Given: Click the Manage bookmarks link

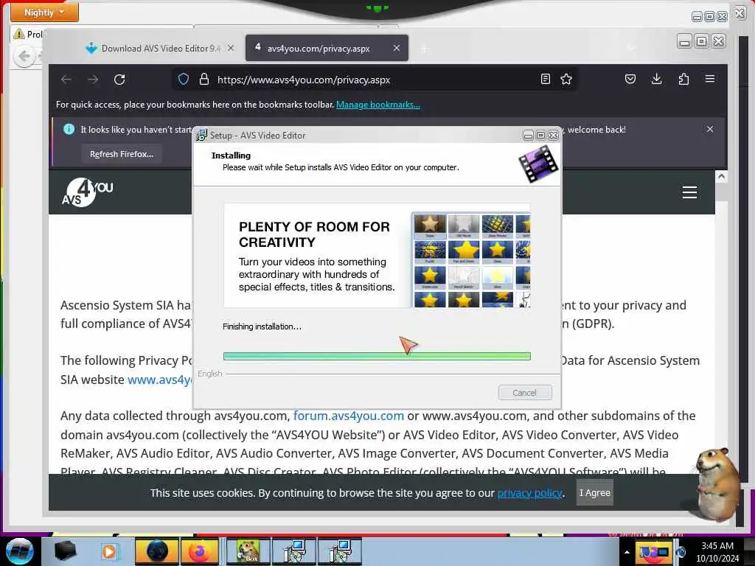Looking at the screenshot, I should (378, 105).
